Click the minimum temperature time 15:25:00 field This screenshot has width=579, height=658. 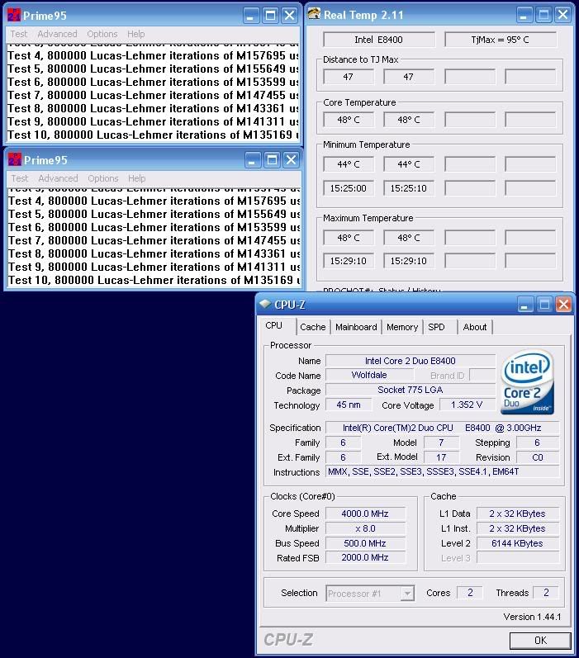[x=348, y=188]
